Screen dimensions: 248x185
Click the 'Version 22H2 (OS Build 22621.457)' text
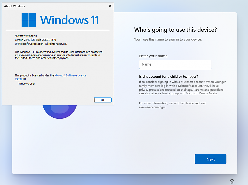click(35, 40)
